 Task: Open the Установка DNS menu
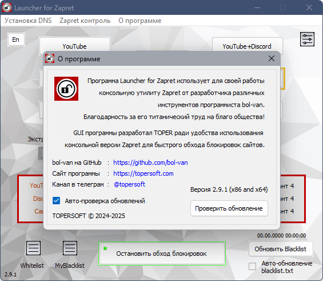point(28,21)
